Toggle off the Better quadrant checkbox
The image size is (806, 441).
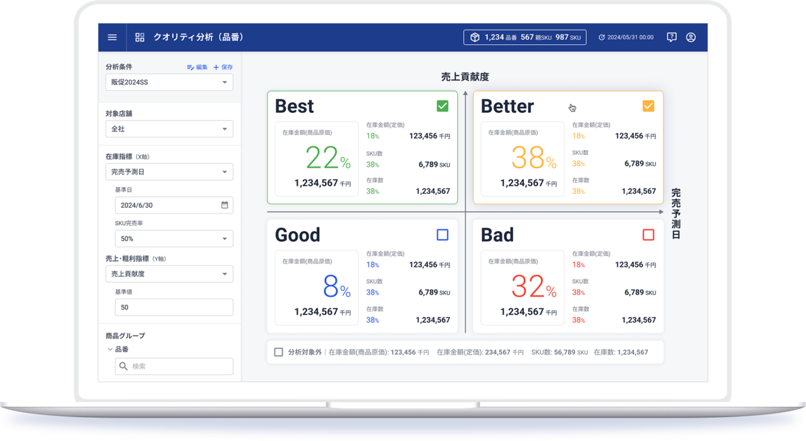pos(649,106)
